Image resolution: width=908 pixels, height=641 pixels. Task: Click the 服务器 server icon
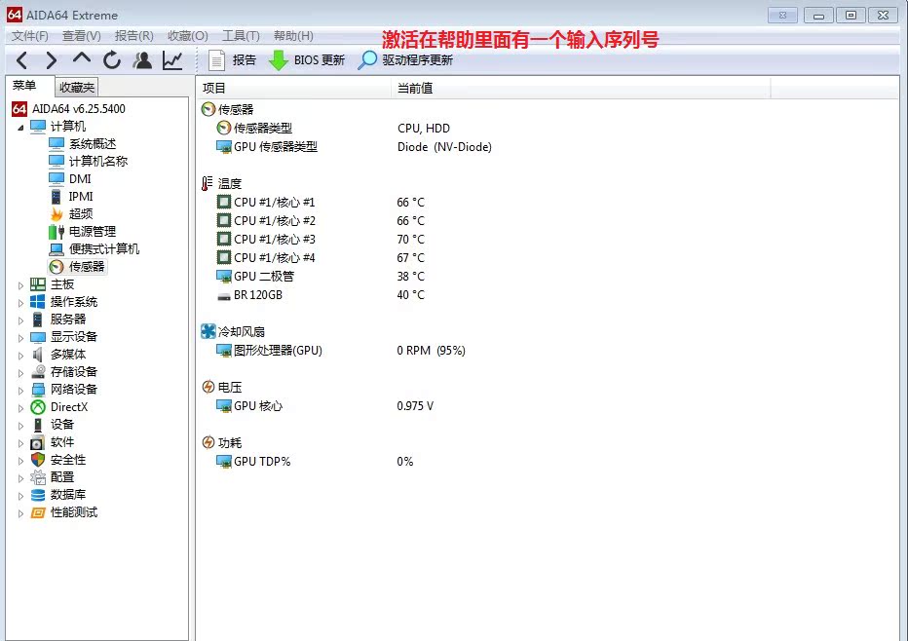point(38,320)
